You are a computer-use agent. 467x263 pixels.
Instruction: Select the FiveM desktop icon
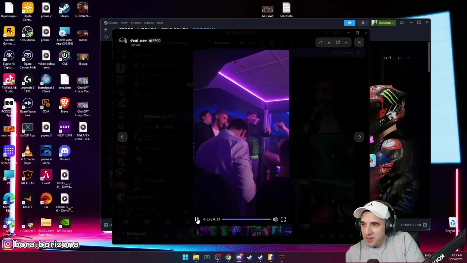[x=46, y=177]
